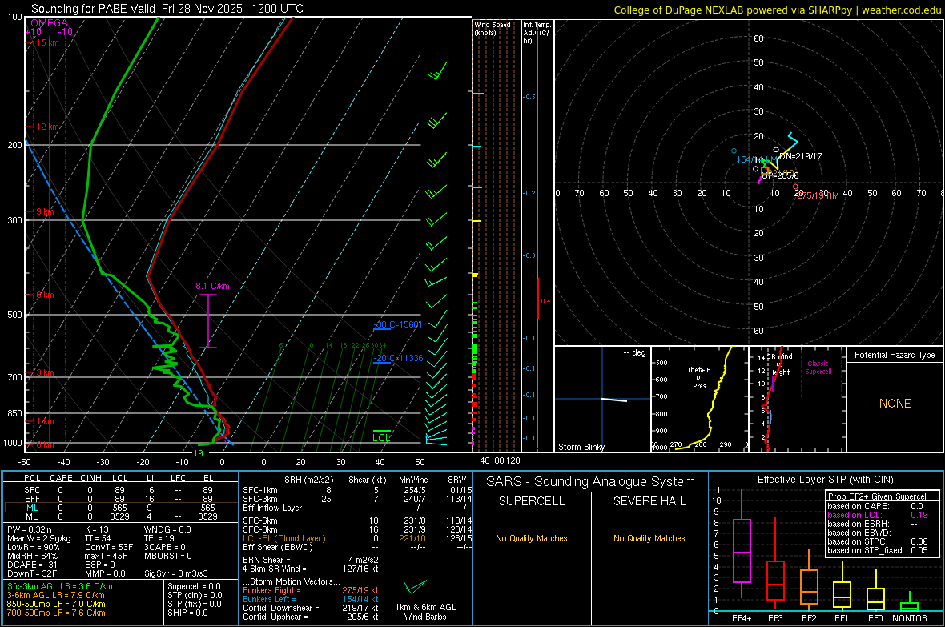The image size is (945, 627).
Task: Click the 'Effective Layer STP (with CIN)' title
Action: point(826,480)
